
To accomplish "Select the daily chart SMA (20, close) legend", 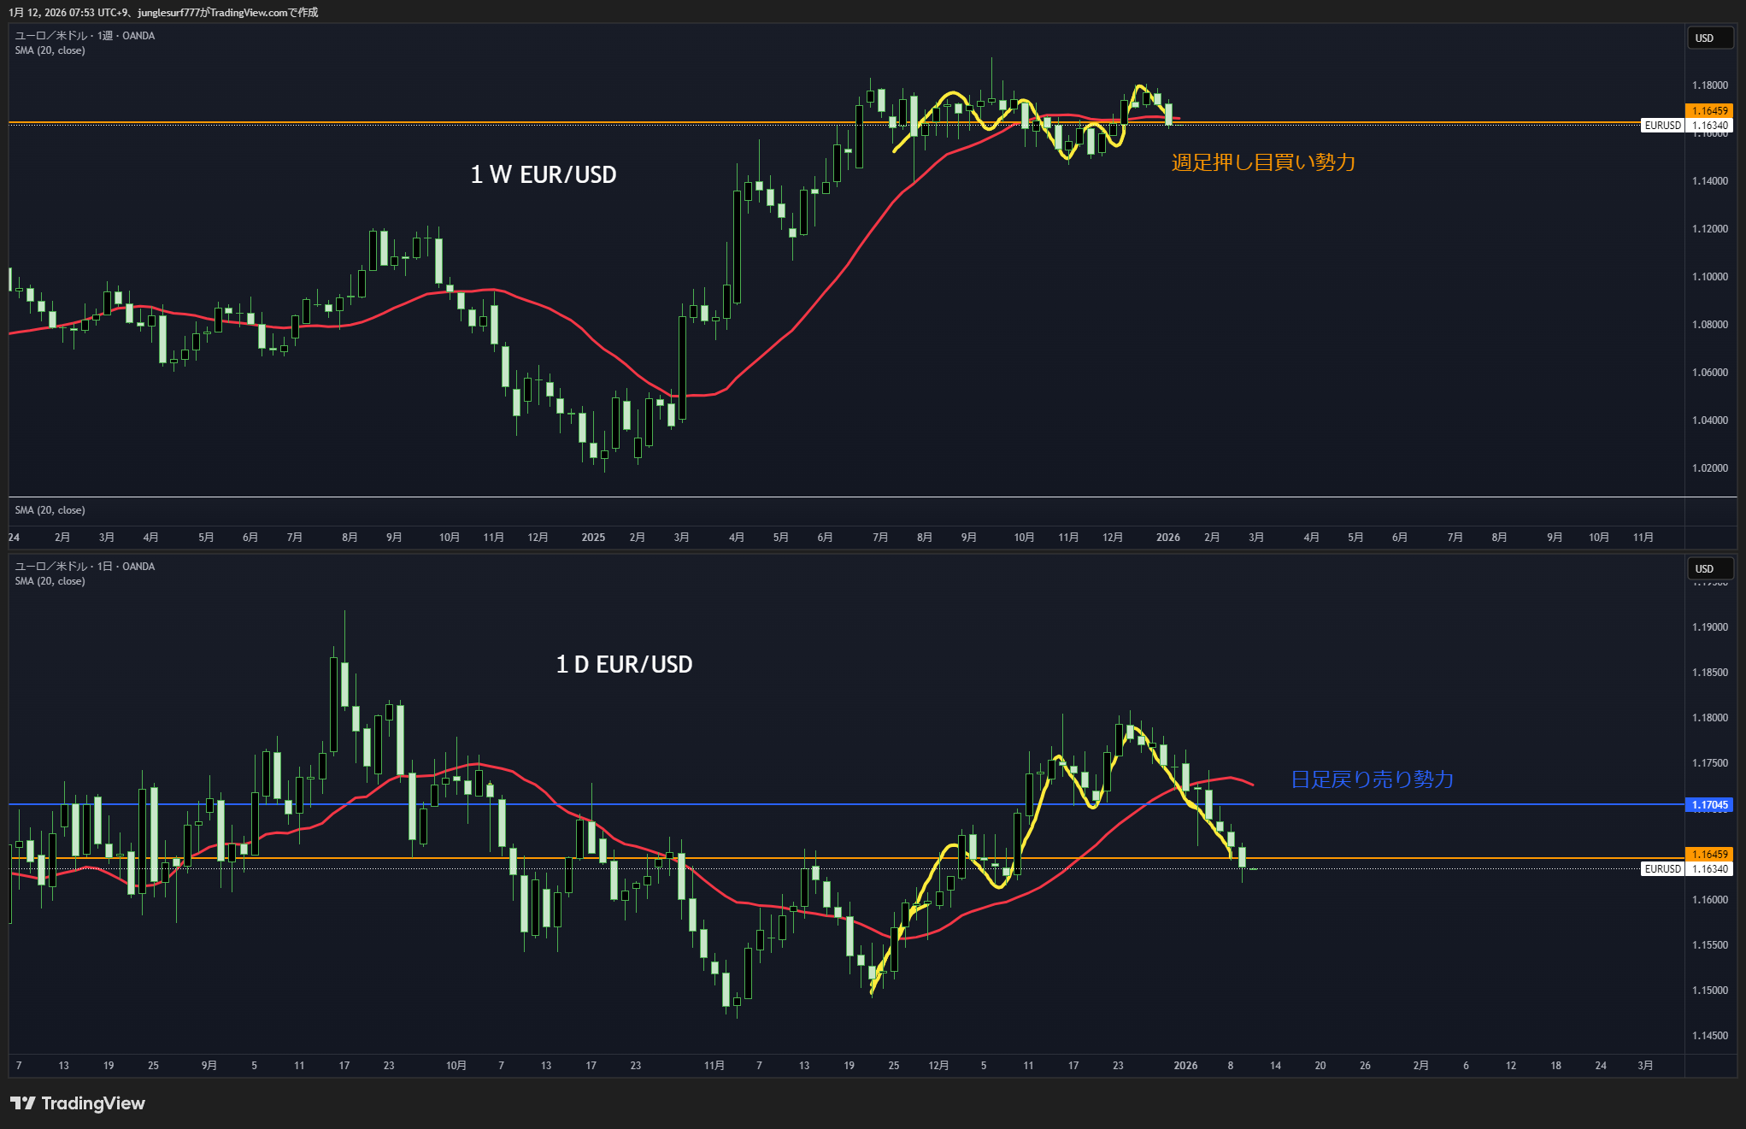I will (x=50, y=581).
